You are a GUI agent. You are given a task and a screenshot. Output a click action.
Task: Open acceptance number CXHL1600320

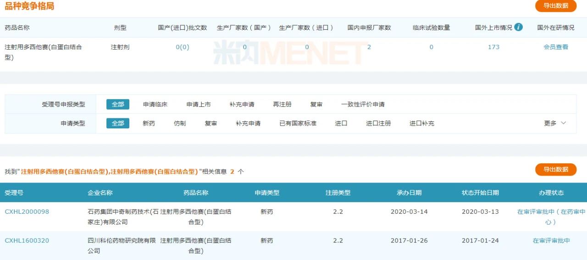tap(27, 241)
